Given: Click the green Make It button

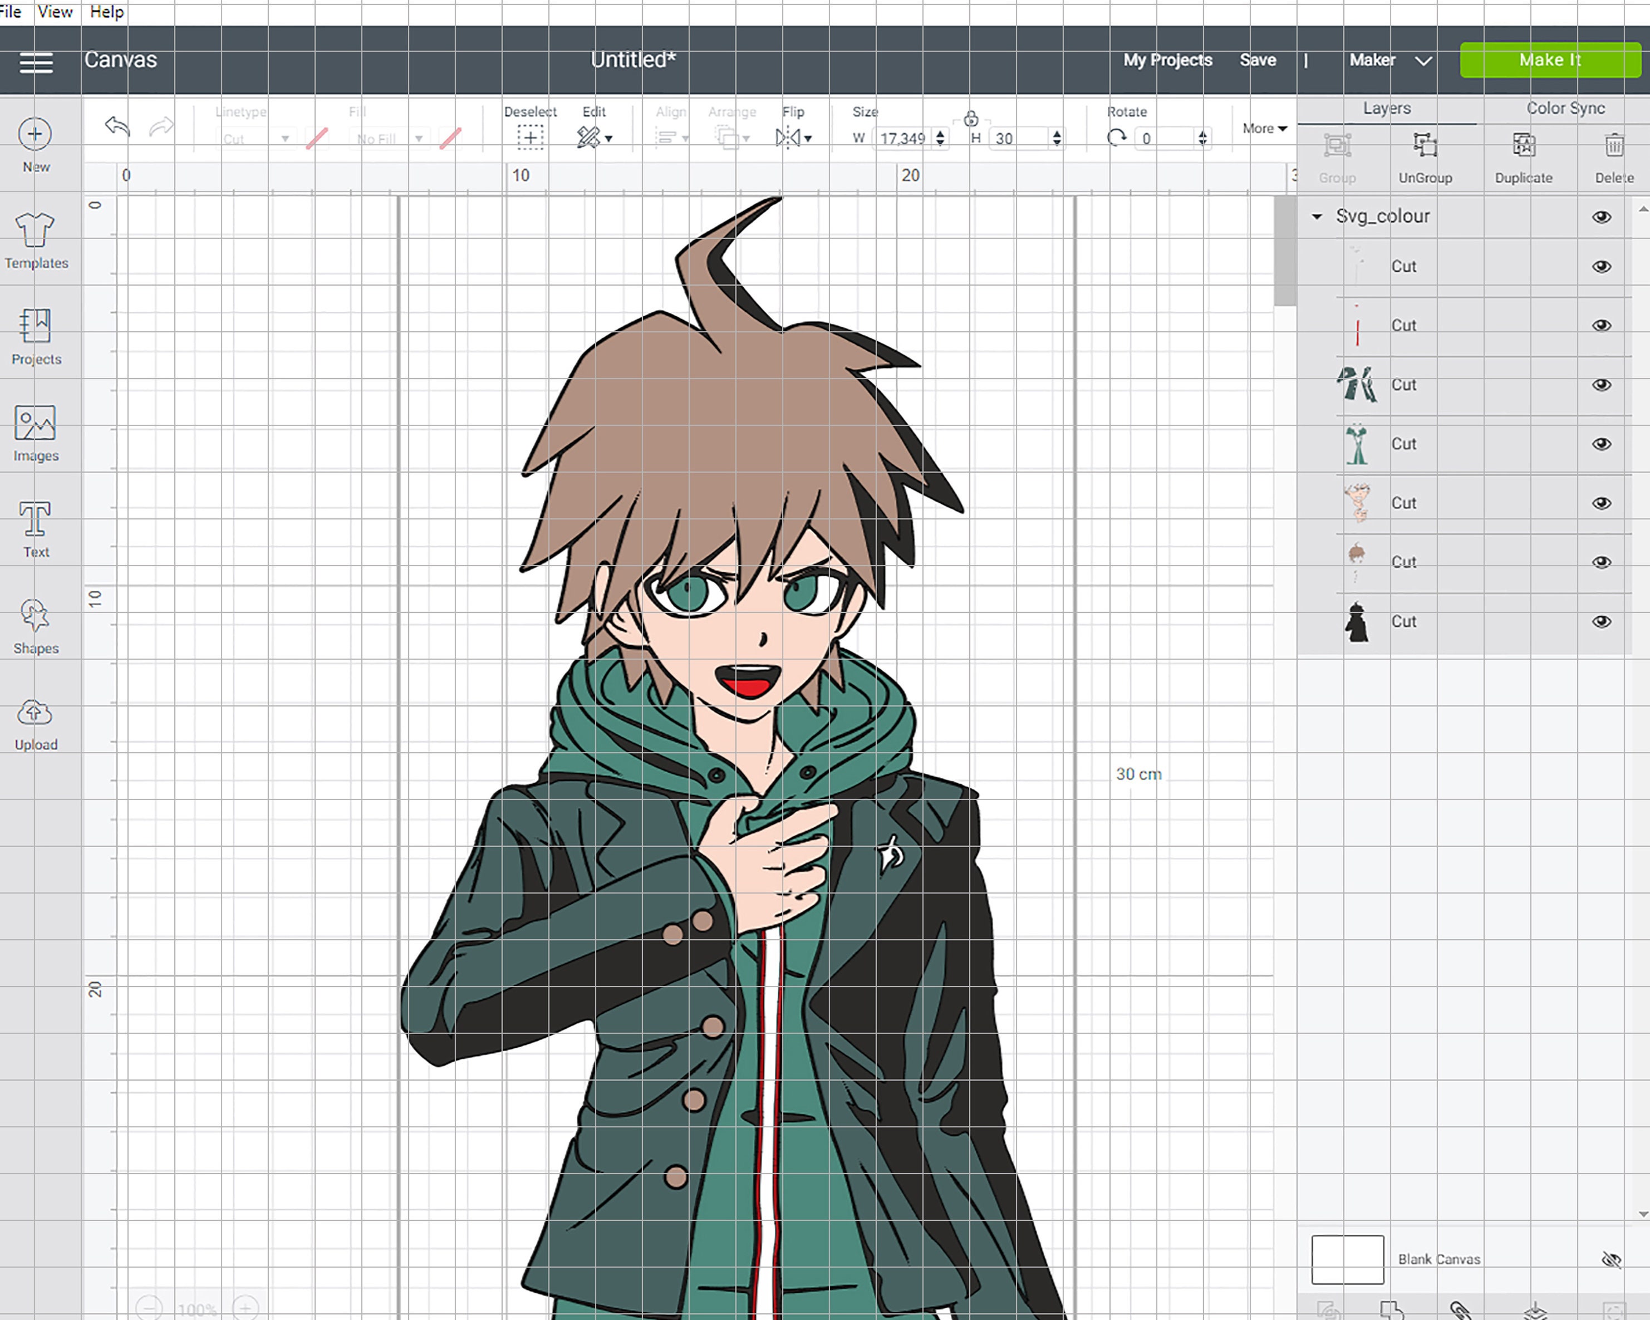Looking at the screenshot, I should click(1550, 61).
